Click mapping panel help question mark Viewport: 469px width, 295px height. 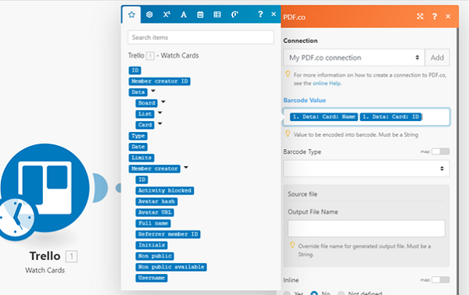[x=260, y=14]
